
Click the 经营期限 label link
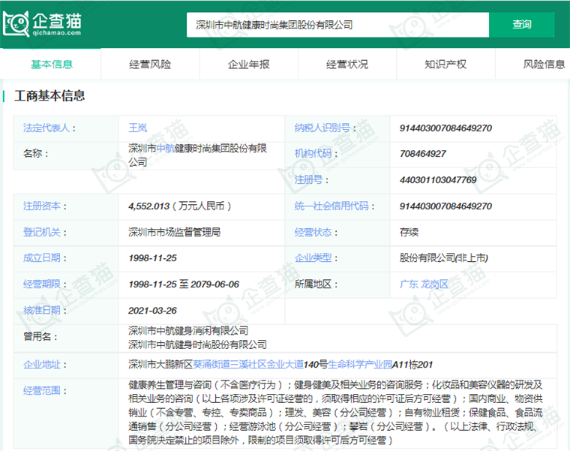[42, 284]
